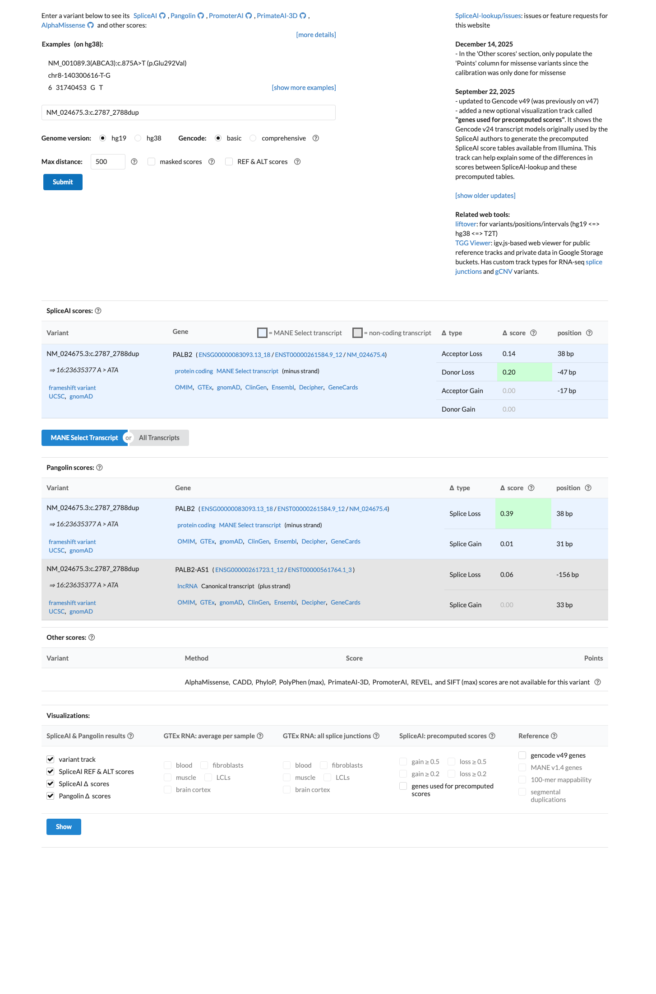Click help icon next to Pangolin position column

coord(588,488)
